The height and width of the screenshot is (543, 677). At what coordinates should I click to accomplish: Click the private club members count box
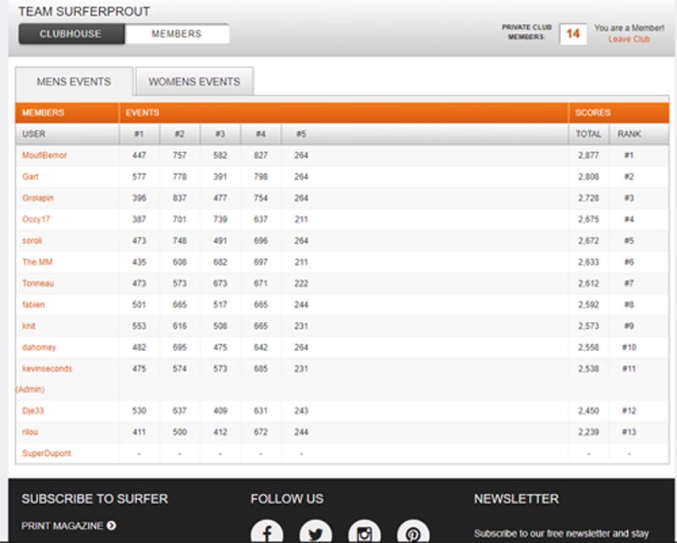click(573, 34)
